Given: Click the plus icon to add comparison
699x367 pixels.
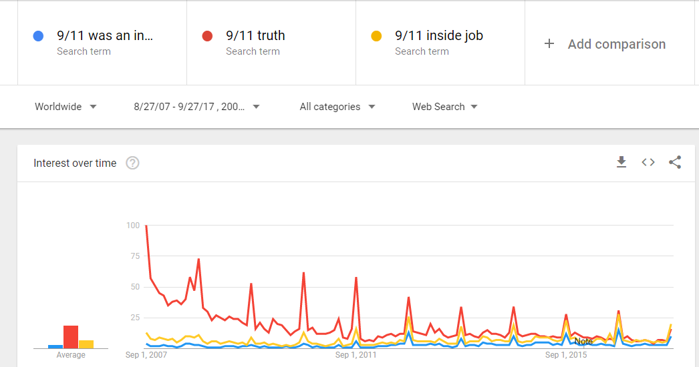Looking at the screenshot, I should pos(549,44).
